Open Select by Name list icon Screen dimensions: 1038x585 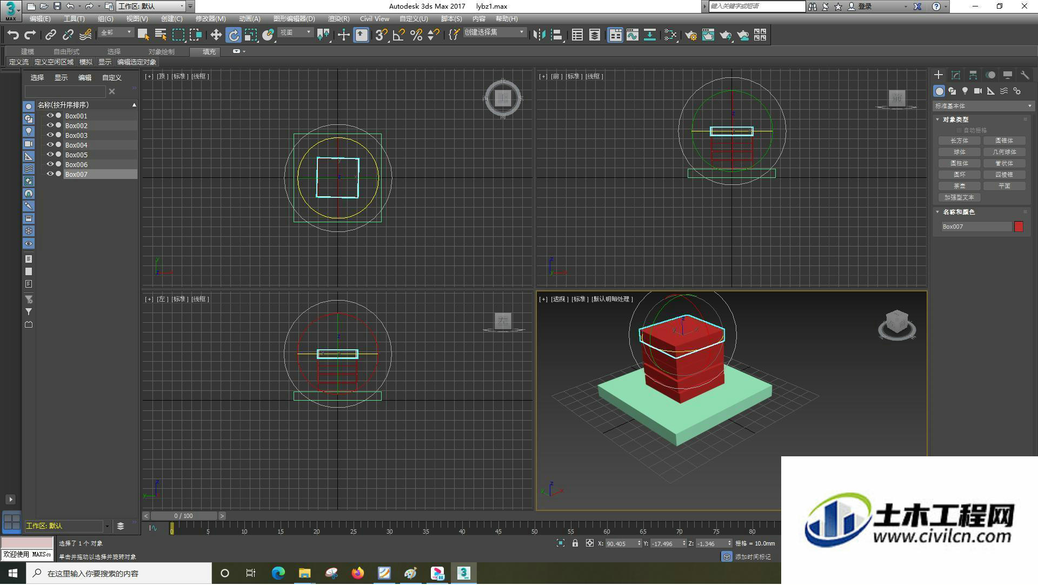[161, 35]
